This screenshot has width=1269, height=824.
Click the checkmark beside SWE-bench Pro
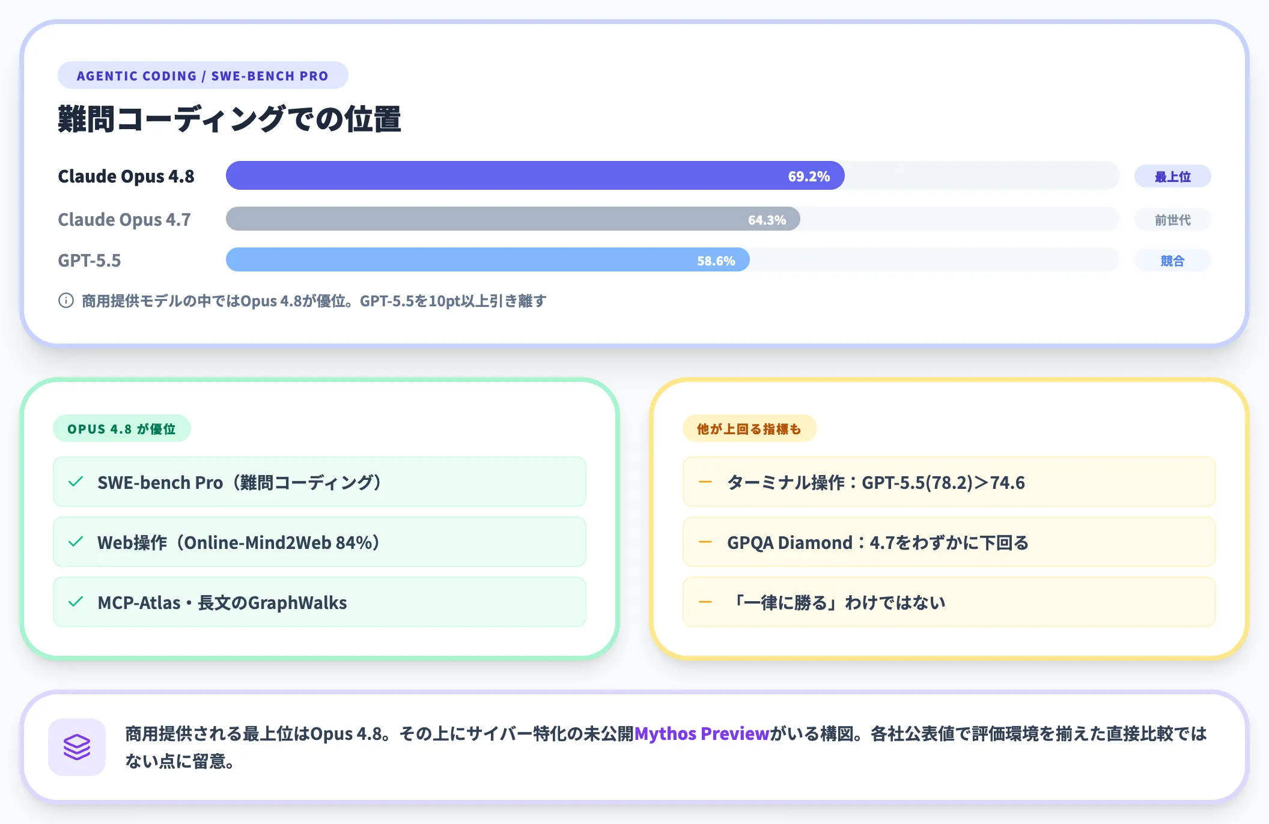(x=76, y=482)
